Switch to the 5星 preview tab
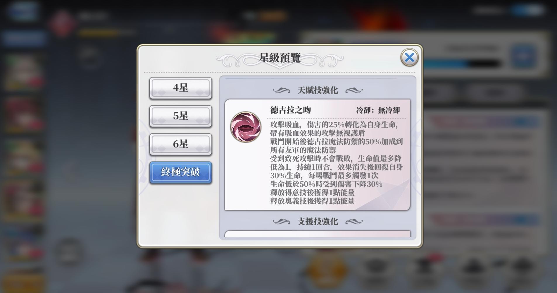 (x=180, y=116)
